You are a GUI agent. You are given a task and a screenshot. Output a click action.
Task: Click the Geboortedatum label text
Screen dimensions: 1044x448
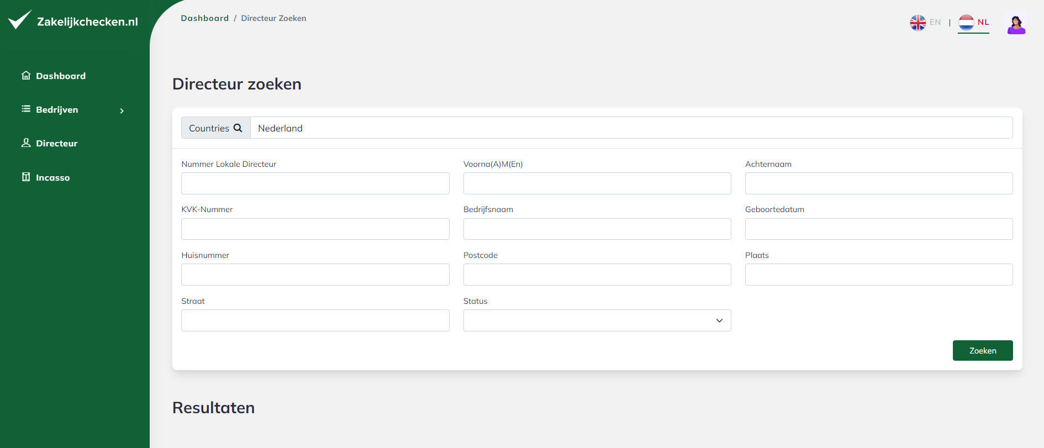(x=774, y=209)
